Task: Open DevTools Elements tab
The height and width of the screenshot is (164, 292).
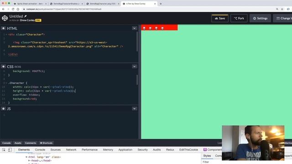Action: coord(24,150)
